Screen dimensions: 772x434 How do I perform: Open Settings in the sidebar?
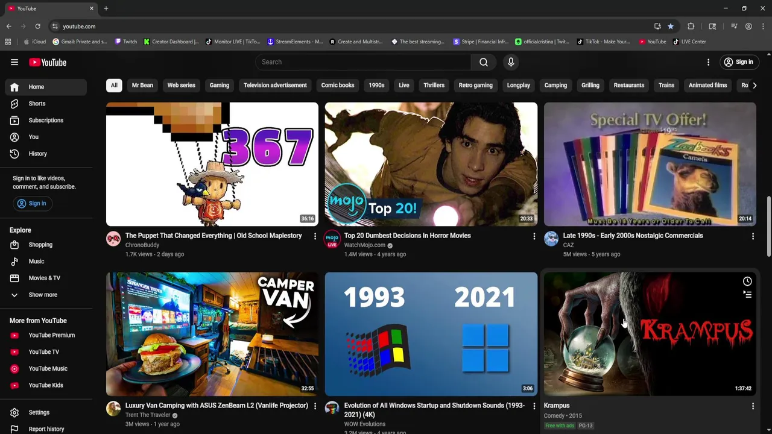(46, 412)
